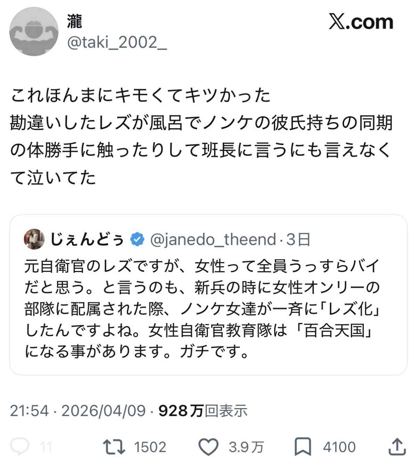Like the post with heart icon
The width and height of the screenshot is (417, 469).
[208, 447]
